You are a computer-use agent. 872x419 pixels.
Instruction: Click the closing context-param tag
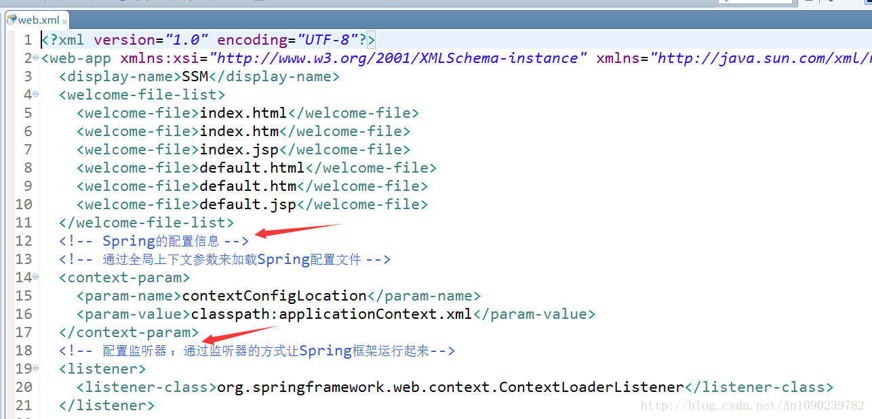click(129, 332)
